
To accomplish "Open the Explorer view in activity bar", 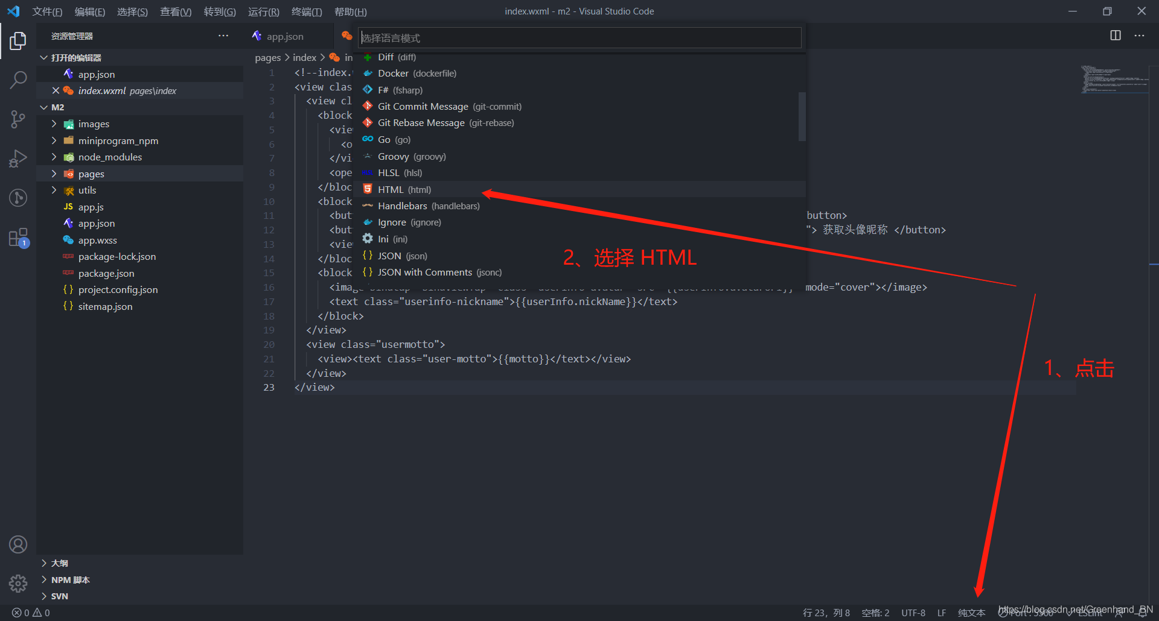I will 18,41.
